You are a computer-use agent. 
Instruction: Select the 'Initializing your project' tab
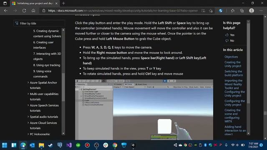[x=35, y=3]
